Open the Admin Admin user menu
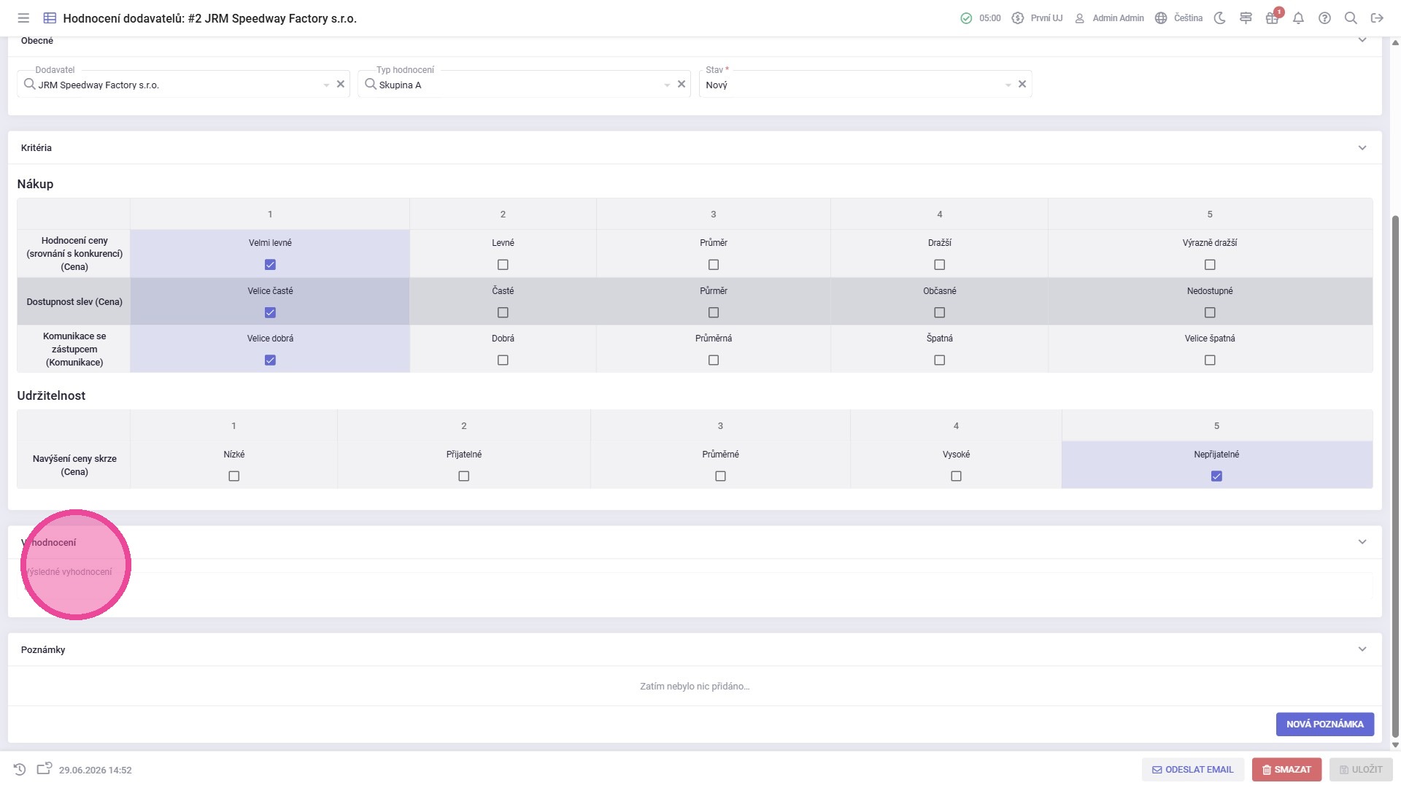The width and height of the screenshot is (1401, 788). 1109,18
